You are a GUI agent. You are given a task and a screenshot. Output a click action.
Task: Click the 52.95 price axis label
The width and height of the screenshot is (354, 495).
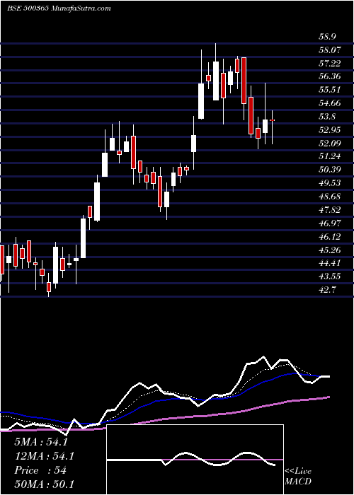point(329,130)
